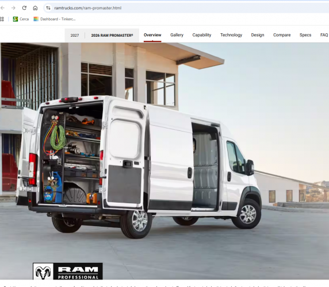Viewport: 329px width, 287px height.
Task: Click the RAM Professional logo
Action: (68, 272)
